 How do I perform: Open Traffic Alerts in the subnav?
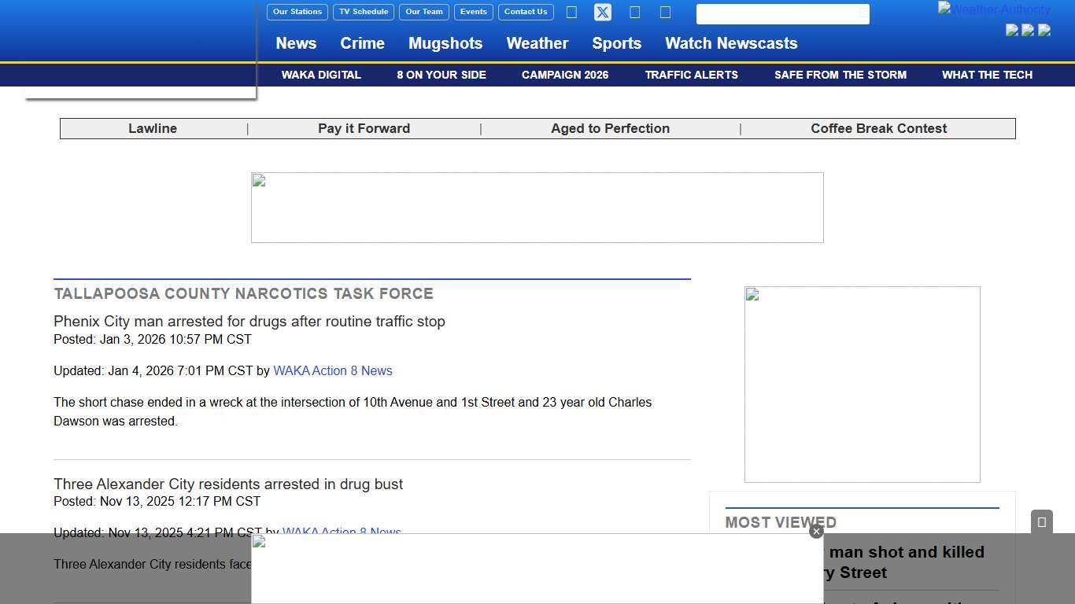[x=691, y=75]
